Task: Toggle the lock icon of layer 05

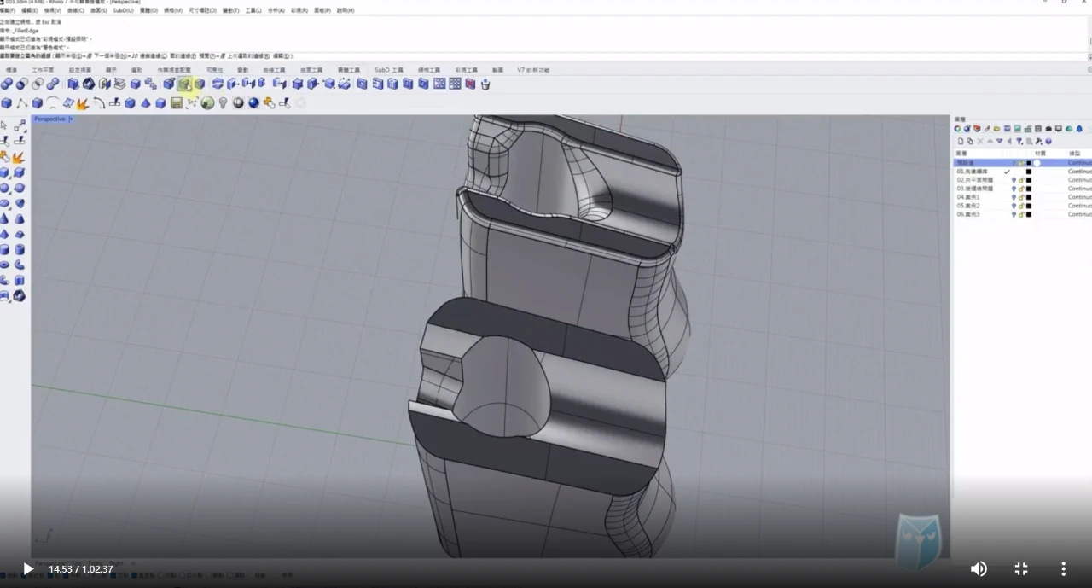Action: pyautogui.click(x=1021, y=206)
